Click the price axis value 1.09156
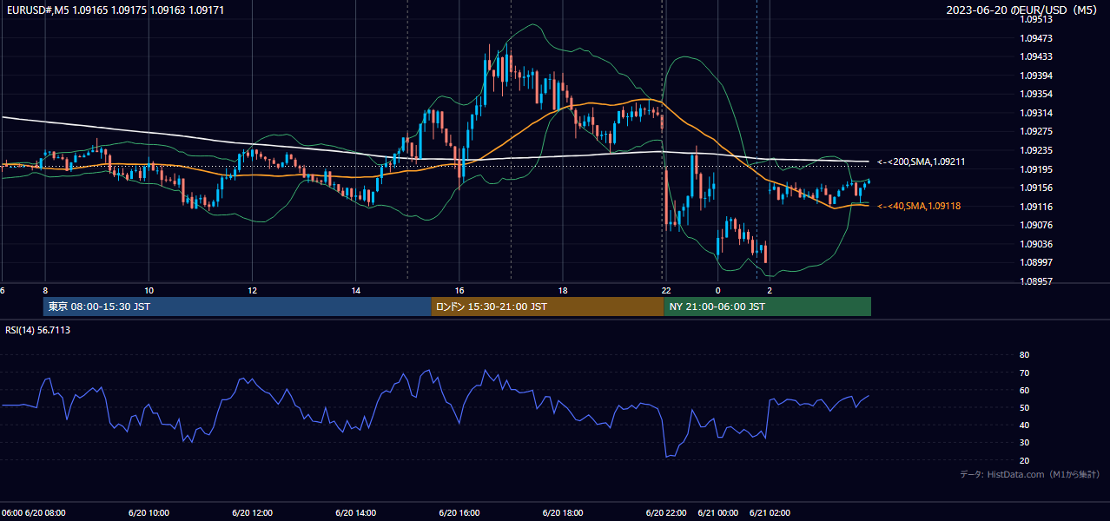The width and height of the screenshot is (1110, 521). [1037, 188]
